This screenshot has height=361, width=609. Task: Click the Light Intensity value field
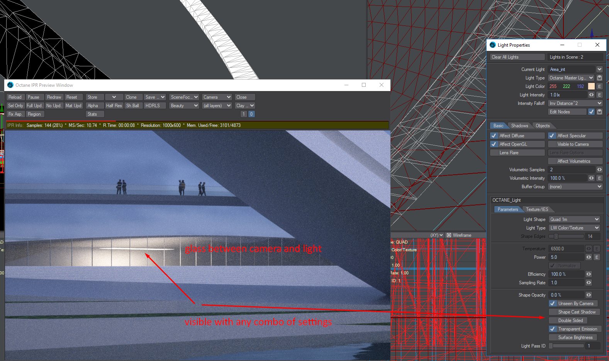pos(567,95)
